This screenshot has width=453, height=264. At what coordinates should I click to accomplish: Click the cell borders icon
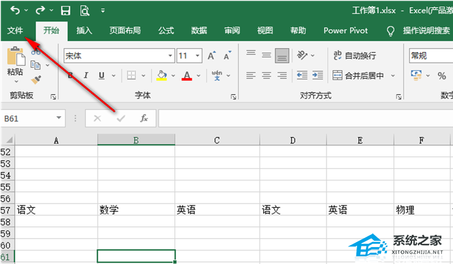(131, 75)
